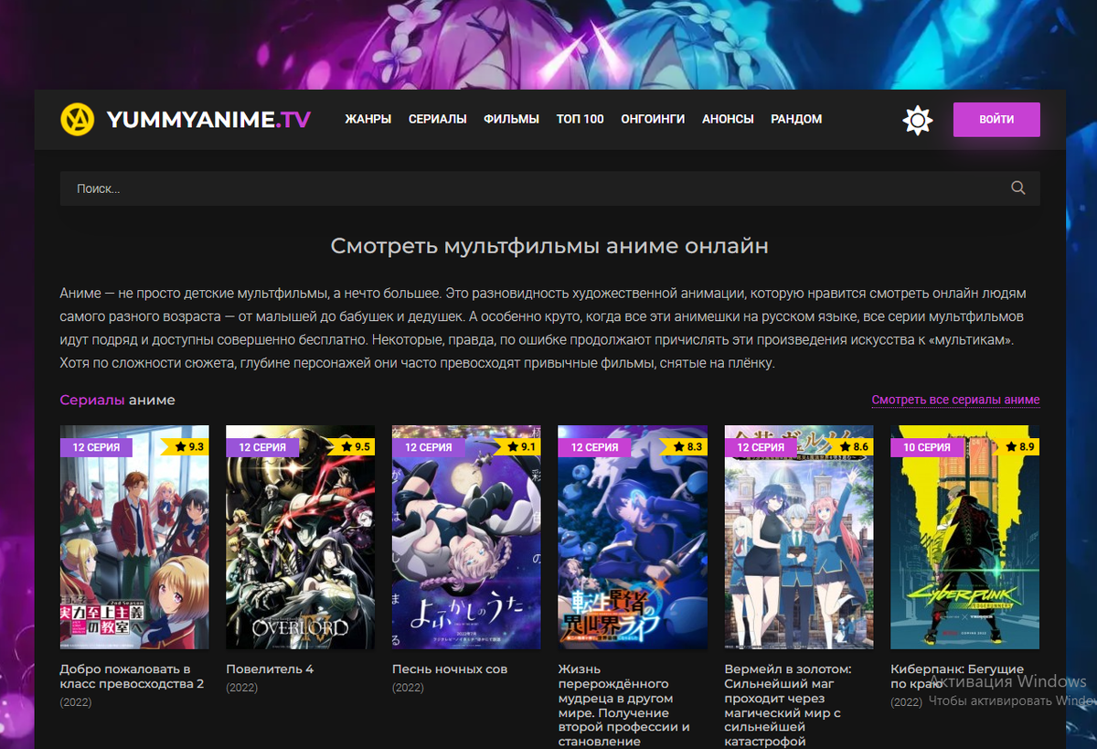Screen dimensions: 1097x749
Task: Click the 8.6 star rating badge
Action: point(851,447)
